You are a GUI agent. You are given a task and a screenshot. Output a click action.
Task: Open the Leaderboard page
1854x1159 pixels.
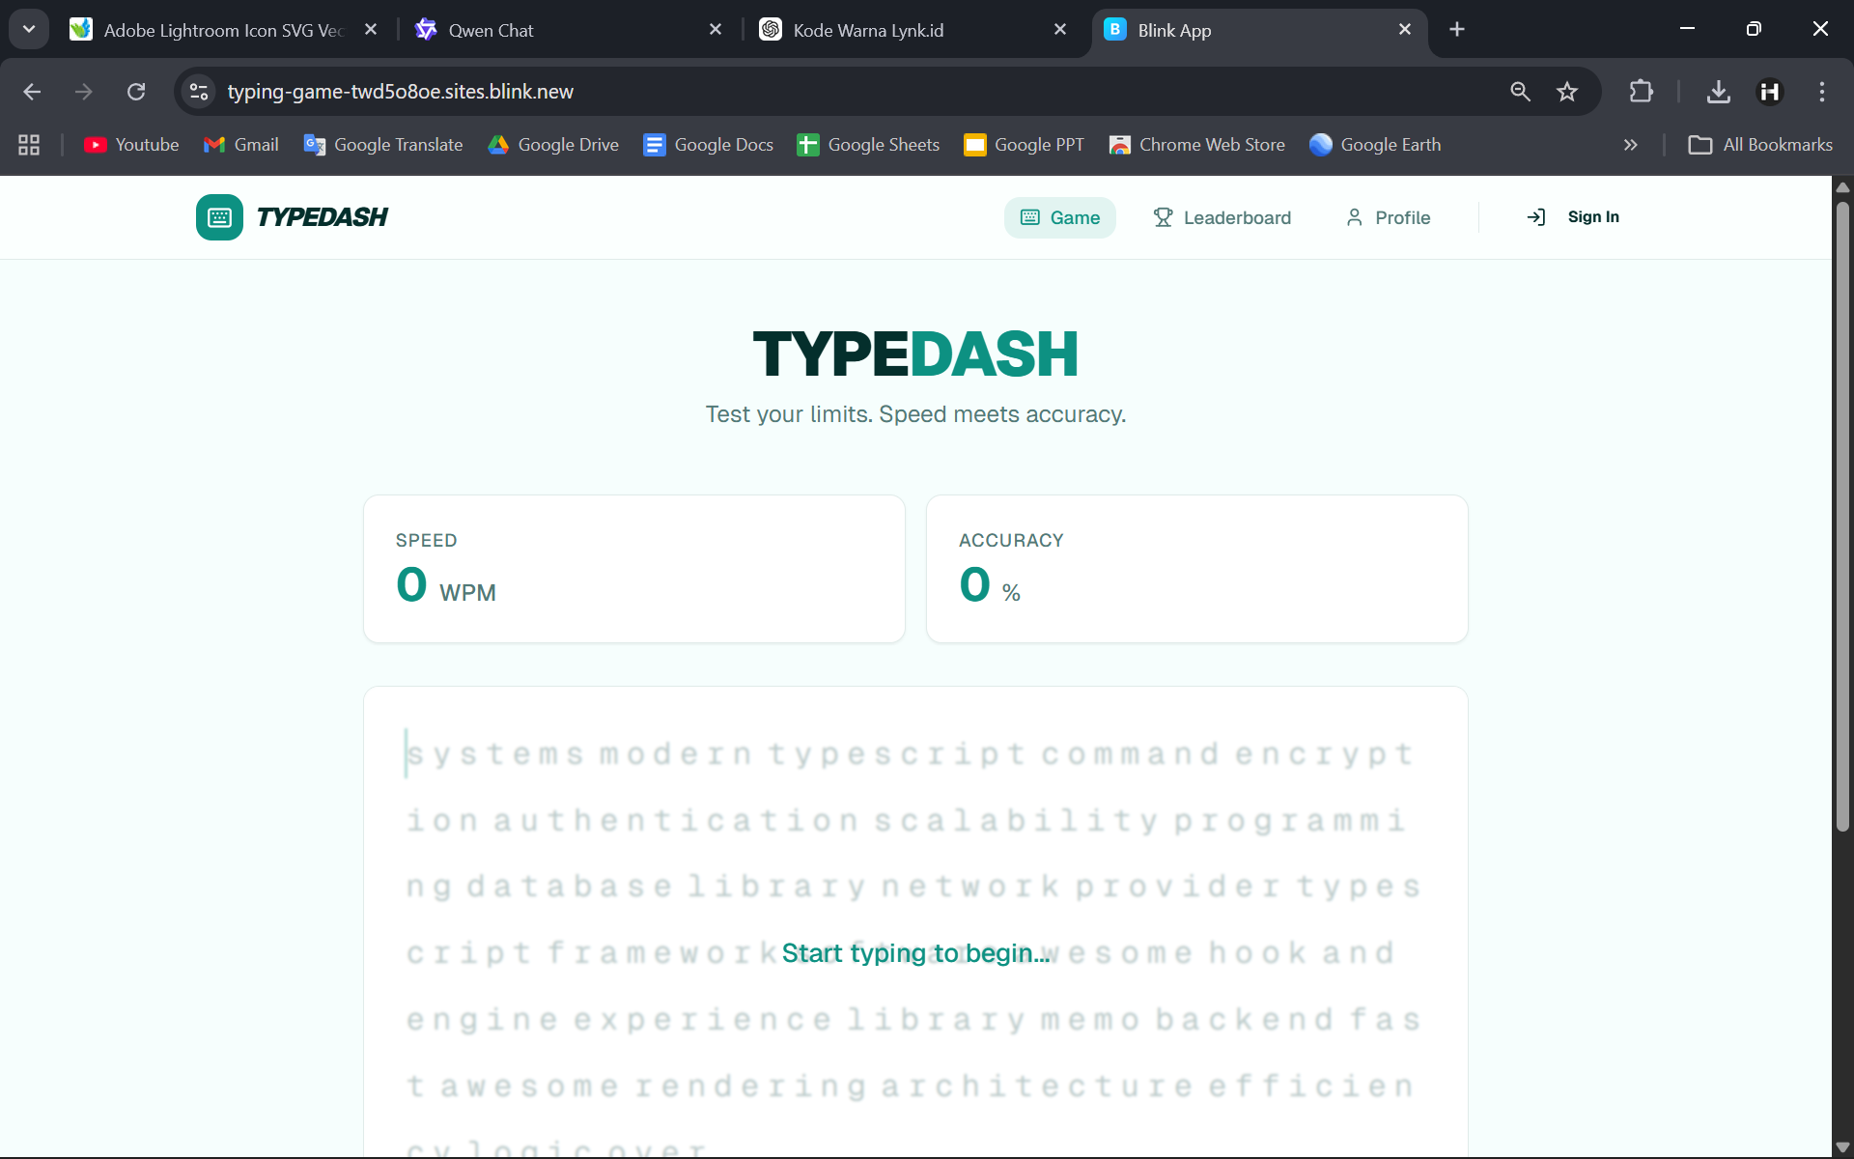[x=1222, y=217]
